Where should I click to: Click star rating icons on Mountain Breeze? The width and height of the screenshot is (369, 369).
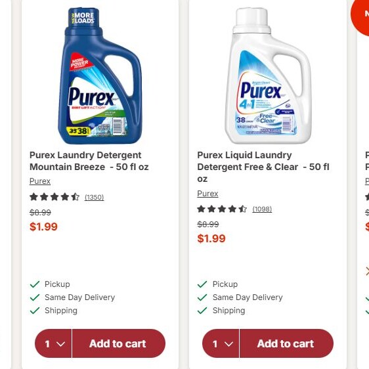tap(54, 197)
